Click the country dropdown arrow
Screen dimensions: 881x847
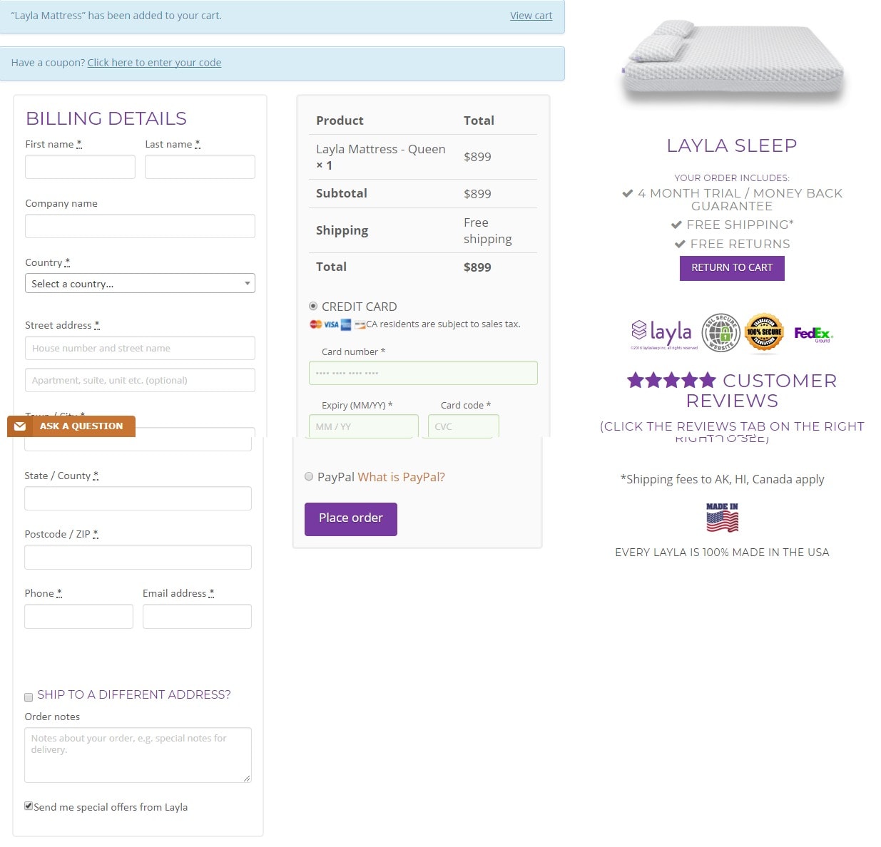[x=247, y=283]
